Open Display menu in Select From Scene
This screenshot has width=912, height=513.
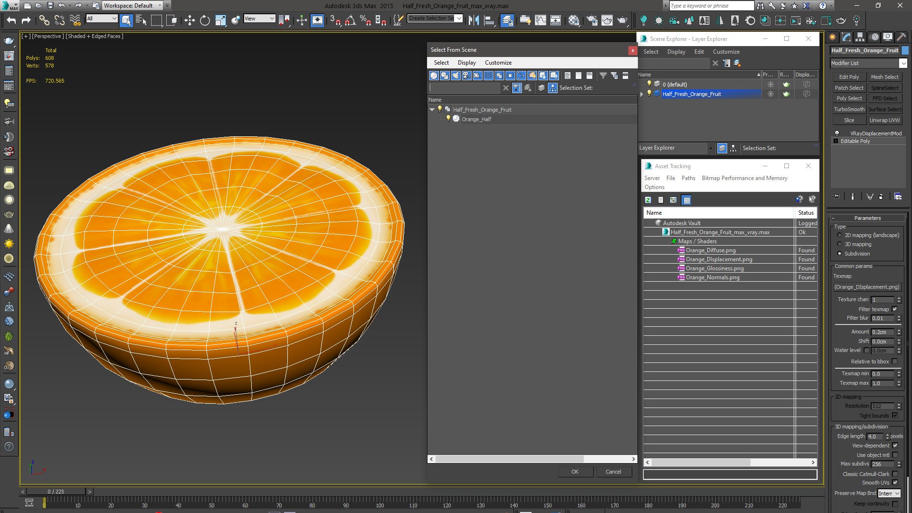point(466,63)
